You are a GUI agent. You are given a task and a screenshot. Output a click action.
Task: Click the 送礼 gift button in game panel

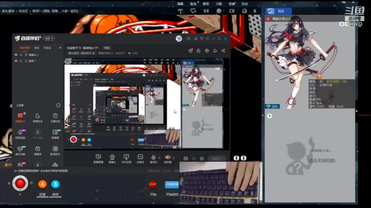(272, 107)
